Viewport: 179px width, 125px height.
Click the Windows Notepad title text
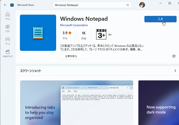(x=84, y=19)
